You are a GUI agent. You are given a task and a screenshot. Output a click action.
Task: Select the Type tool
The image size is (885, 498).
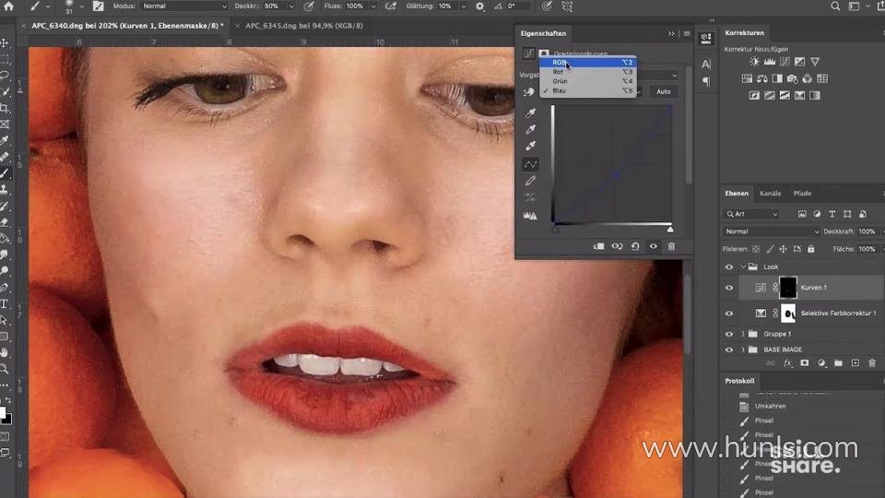coord(5,303)
